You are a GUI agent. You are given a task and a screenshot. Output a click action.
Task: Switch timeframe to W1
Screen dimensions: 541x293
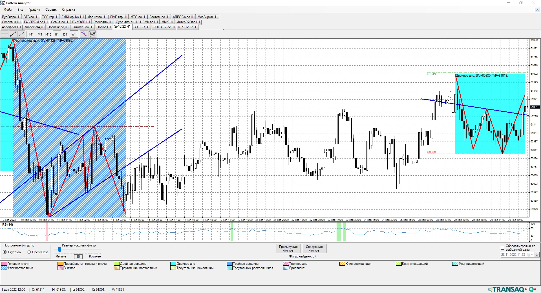click(74, 34)
